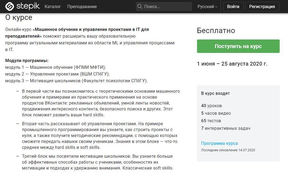Click the Stepik round logo icon
The image size is (288, 173).
10,7
